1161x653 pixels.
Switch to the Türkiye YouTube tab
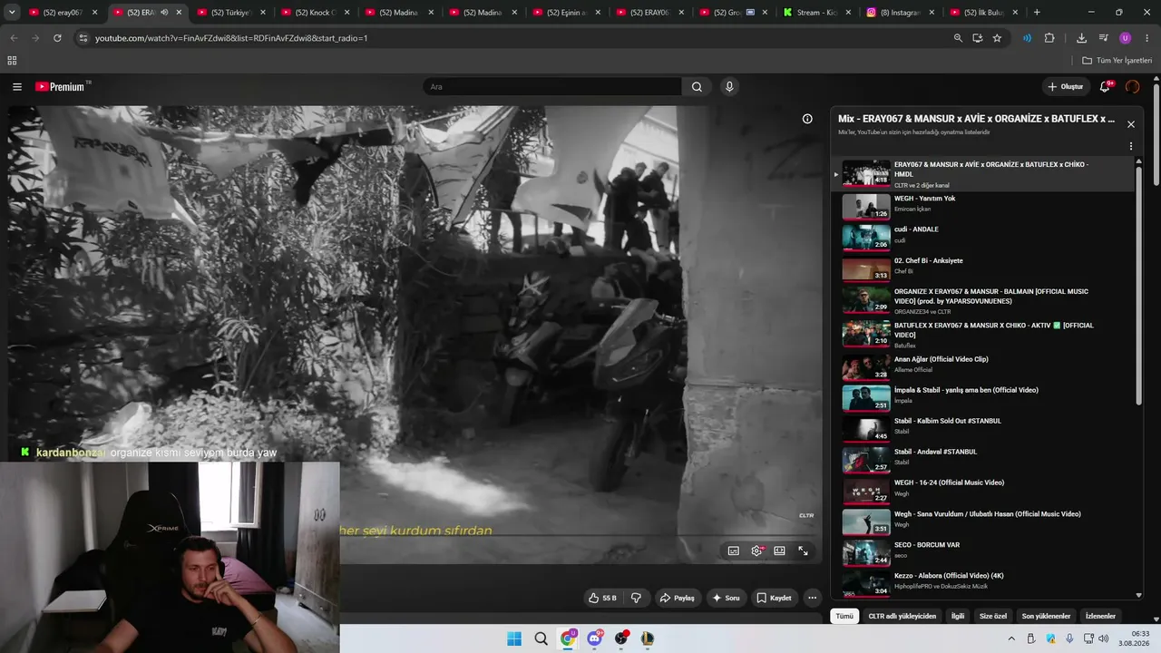pos(231,13)
